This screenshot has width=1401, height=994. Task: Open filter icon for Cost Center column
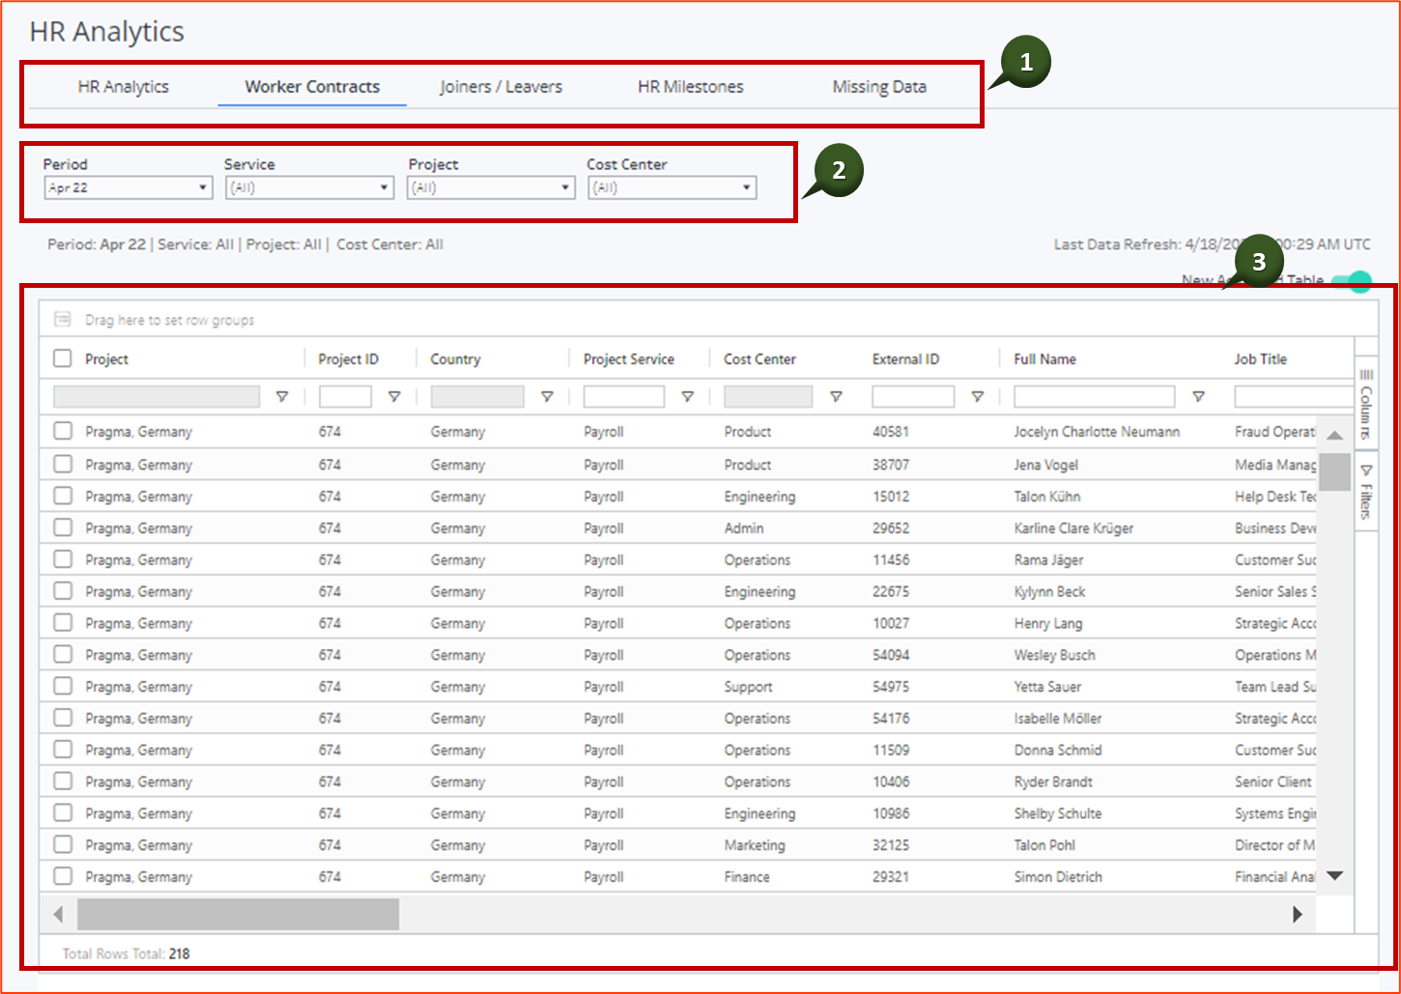coord(837,397)
